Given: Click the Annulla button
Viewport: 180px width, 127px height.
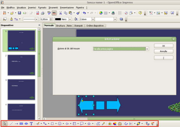Looking at the screenshot, I should tap(163, 51).
